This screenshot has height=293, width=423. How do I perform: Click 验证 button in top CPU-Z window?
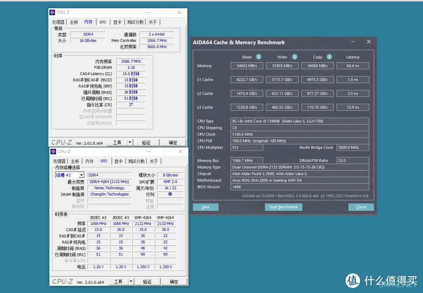(x=146, y=142)
